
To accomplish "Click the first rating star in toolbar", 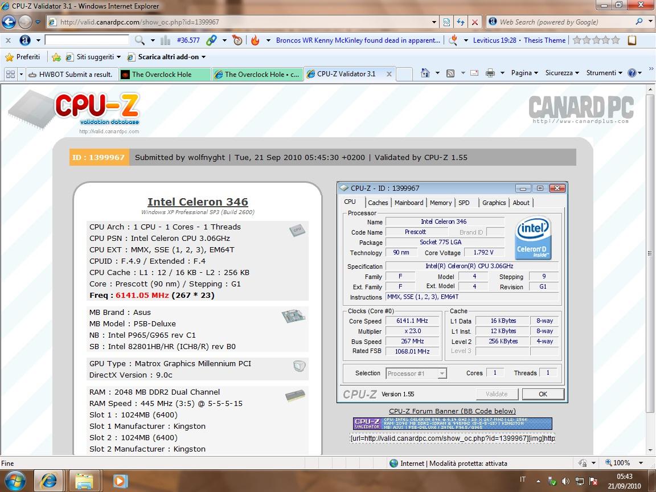I will pos(577,40).
